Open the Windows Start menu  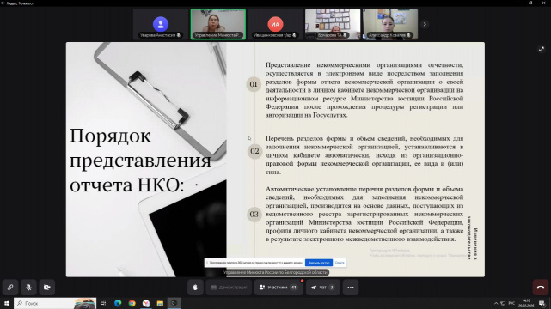point(7,303)
